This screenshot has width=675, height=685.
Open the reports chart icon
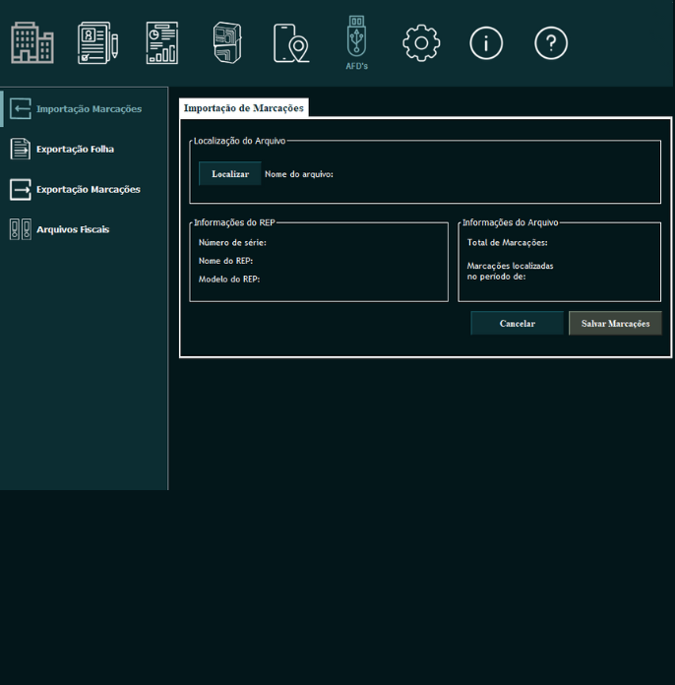click(x=162, y=43)
